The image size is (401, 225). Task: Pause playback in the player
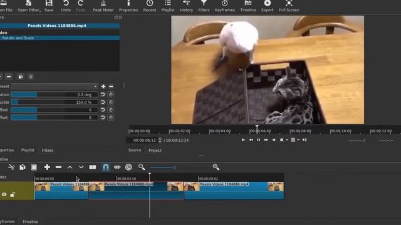(x=259, y=140)
